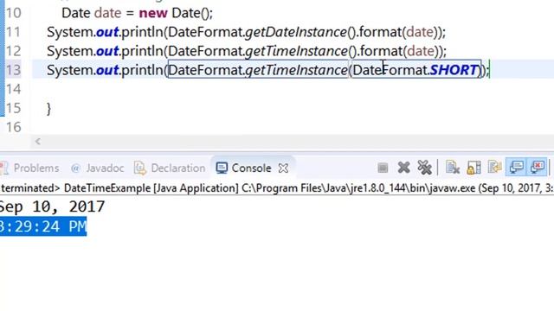
Task: Remove all terminated launches with double-X icon
Action: click(x=424, y=168)
